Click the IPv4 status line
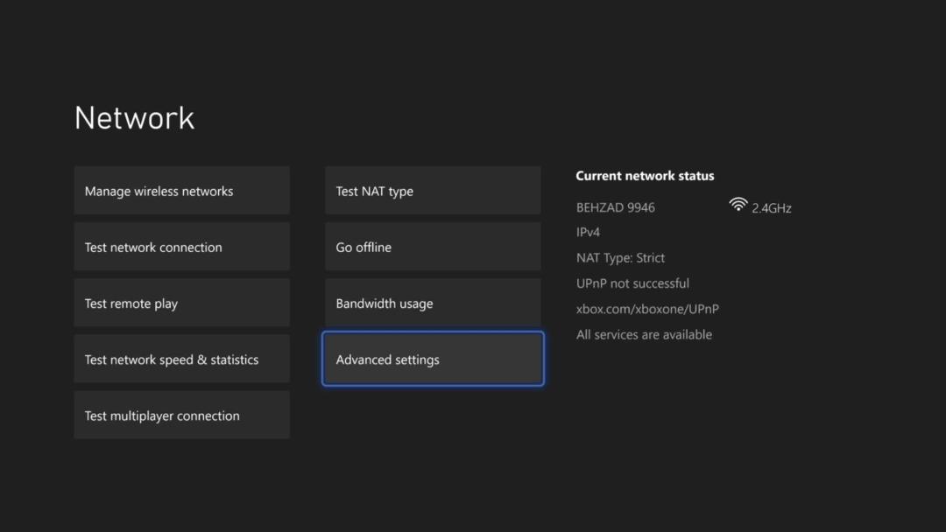The image size is (946, 532). point(588,232)
